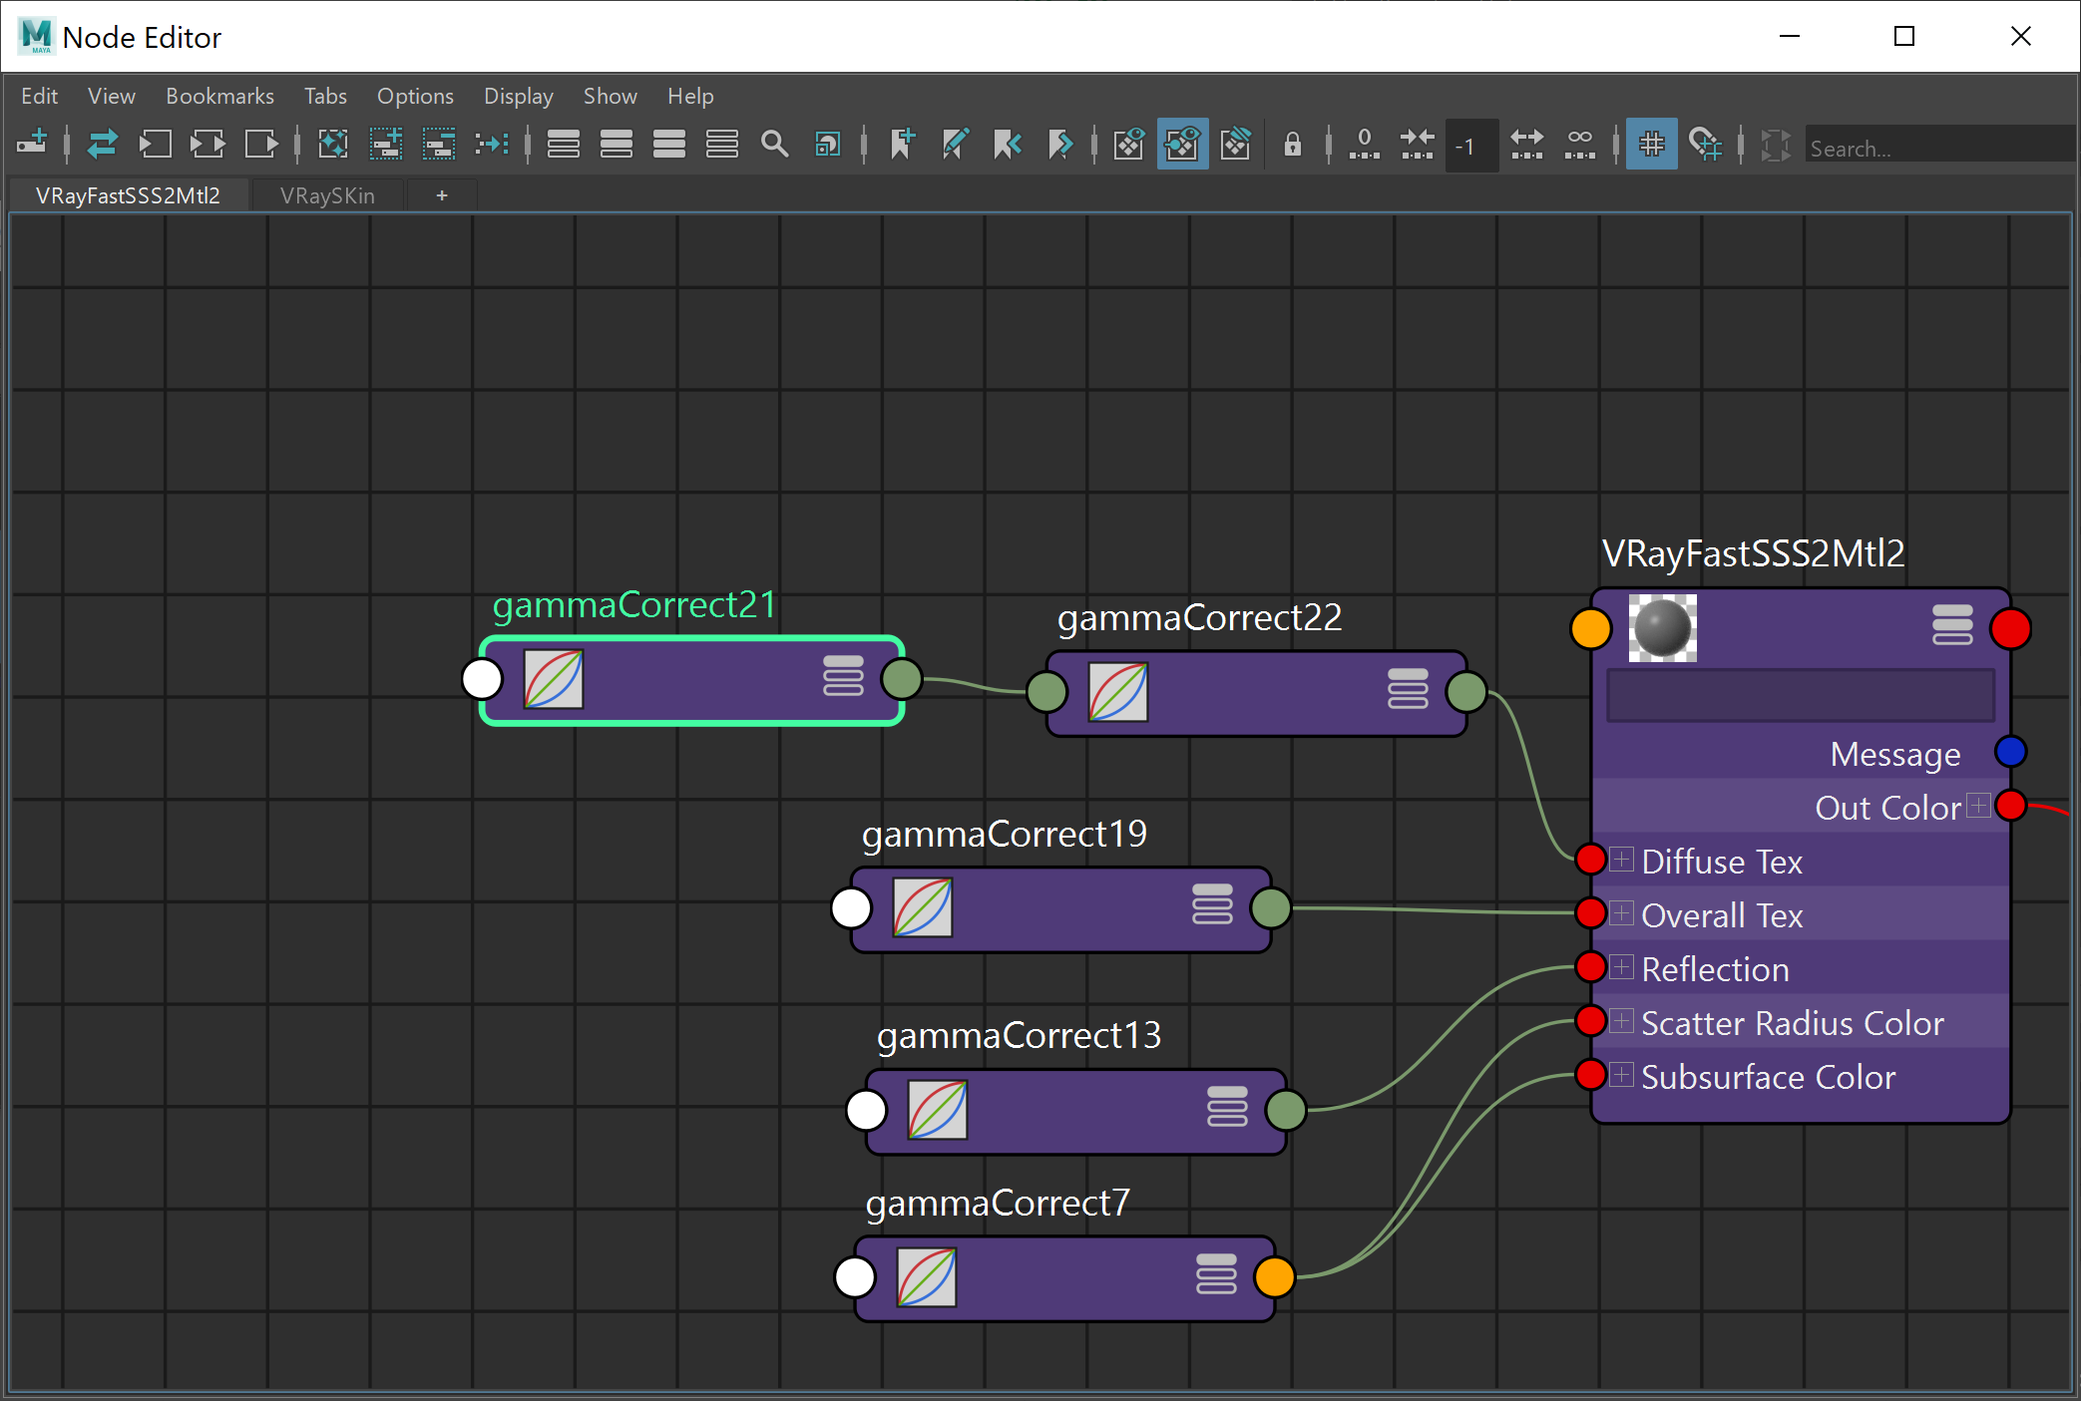2081x1401 pixels.
Task: Toggle snap to grid magnet icon
Action: pyautogui.click(x=1705, y=145)
